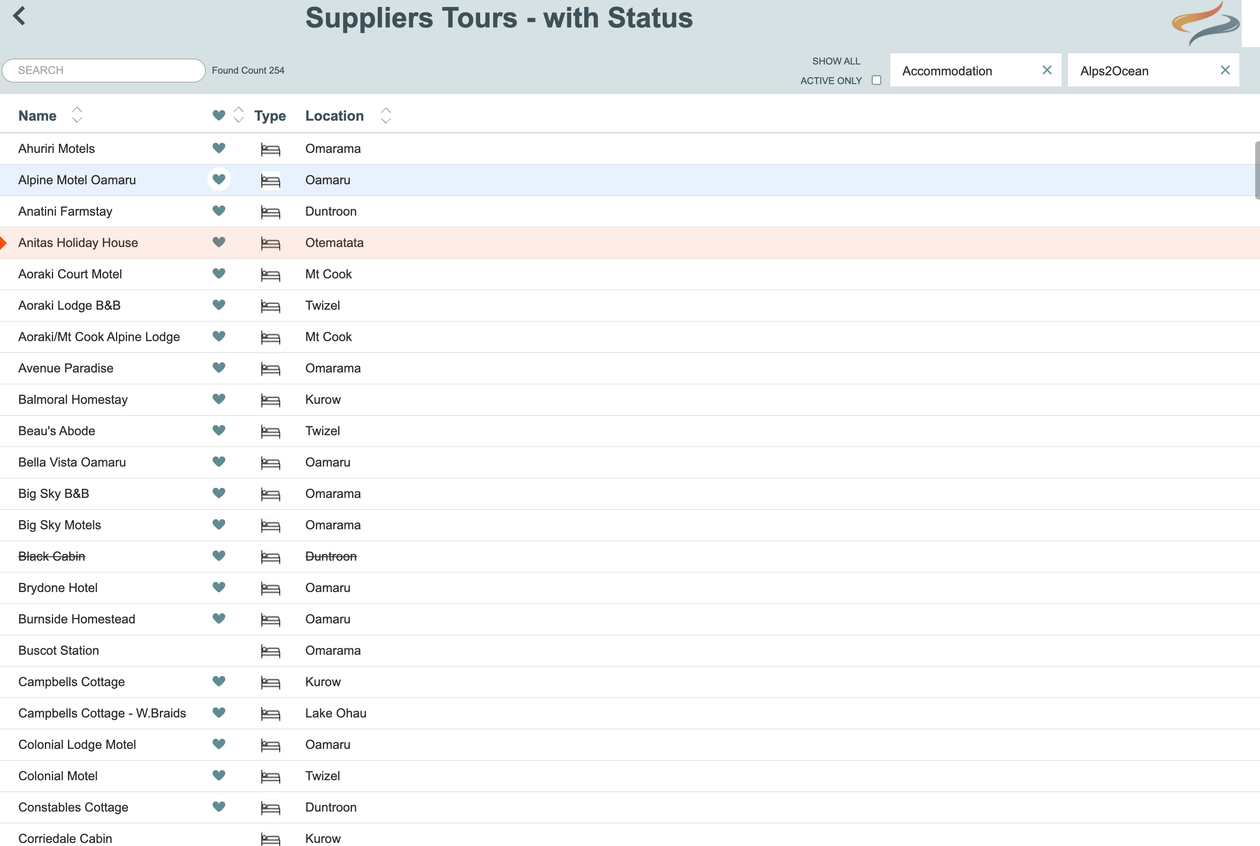Enable the Active Only checkbox
This screenshot has height=846, width=1260.
click(x=876, y=81)
